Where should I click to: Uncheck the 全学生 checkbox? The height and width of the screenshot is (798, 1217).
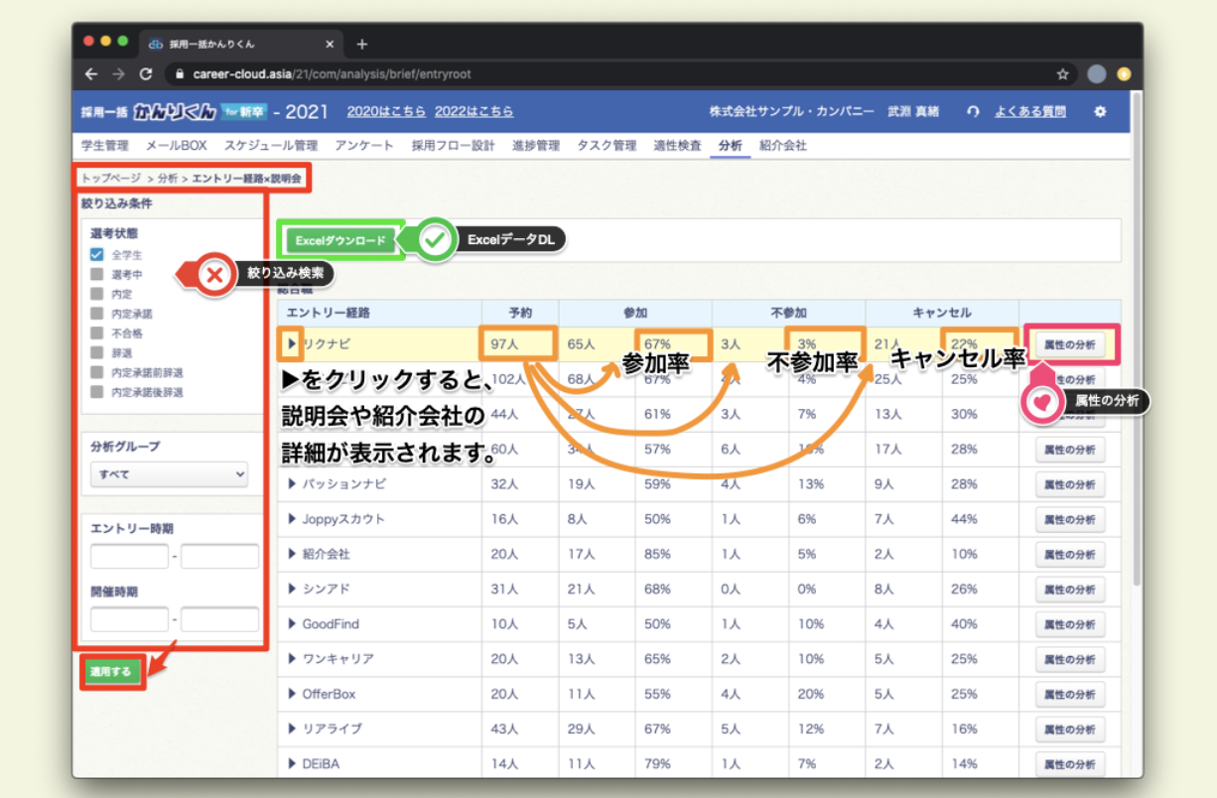pyautogui.click(x=96, y=255)
